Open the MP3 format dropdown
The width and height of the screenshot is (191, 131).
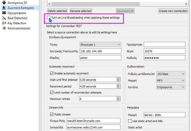[171, 81]
